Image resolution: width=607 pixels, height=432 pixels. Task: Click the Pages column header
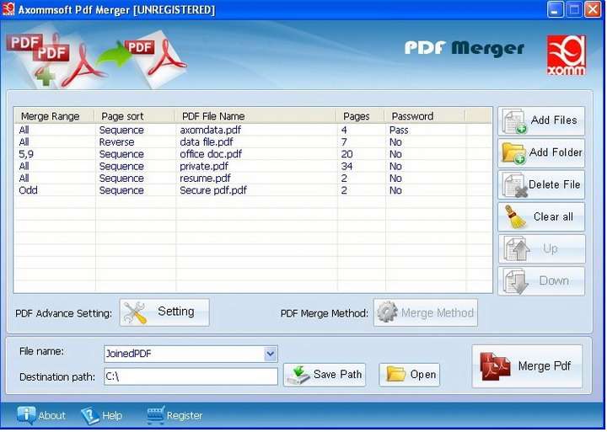click(x=361, y=116)
